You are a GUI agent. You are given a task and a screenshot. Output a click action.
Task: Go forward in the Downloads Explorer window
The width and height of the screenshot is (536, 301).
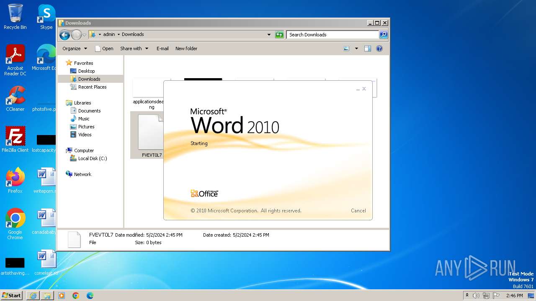coord(76,35)
